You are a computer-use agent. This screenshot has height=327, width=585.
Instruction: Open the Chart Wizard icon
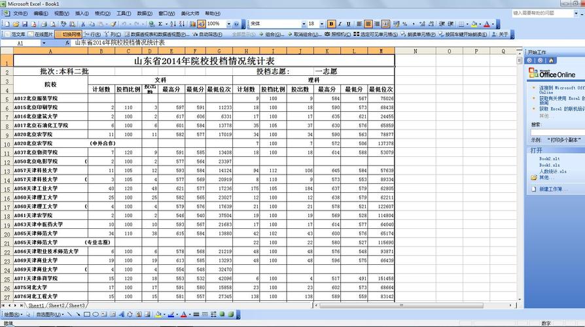(x=192, y=24)
